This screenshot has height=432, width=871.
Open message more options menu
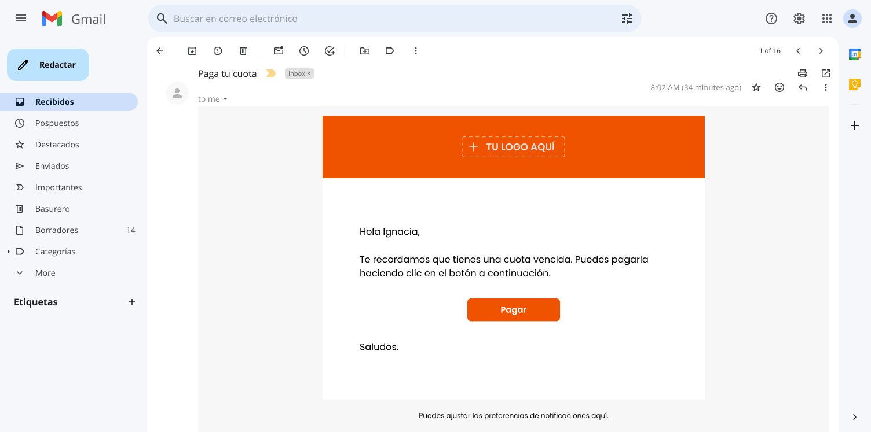[x=826, y=87]
